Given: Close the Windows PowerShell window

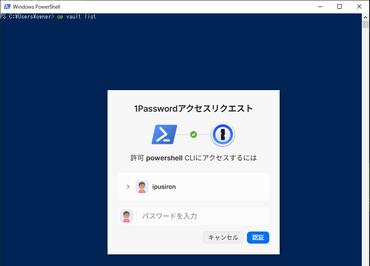Looking at the screenshot, I should tap(359, 6).
